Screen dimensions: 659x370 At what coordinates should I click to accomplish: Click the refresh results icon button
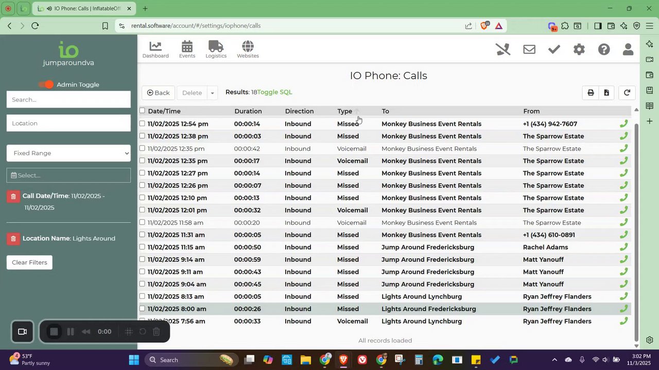627,92
